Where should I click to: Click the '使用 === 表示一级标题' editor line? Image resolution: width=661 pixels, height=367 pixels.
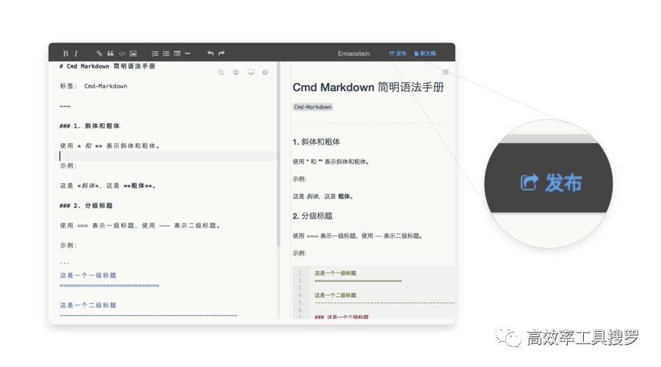140,225
